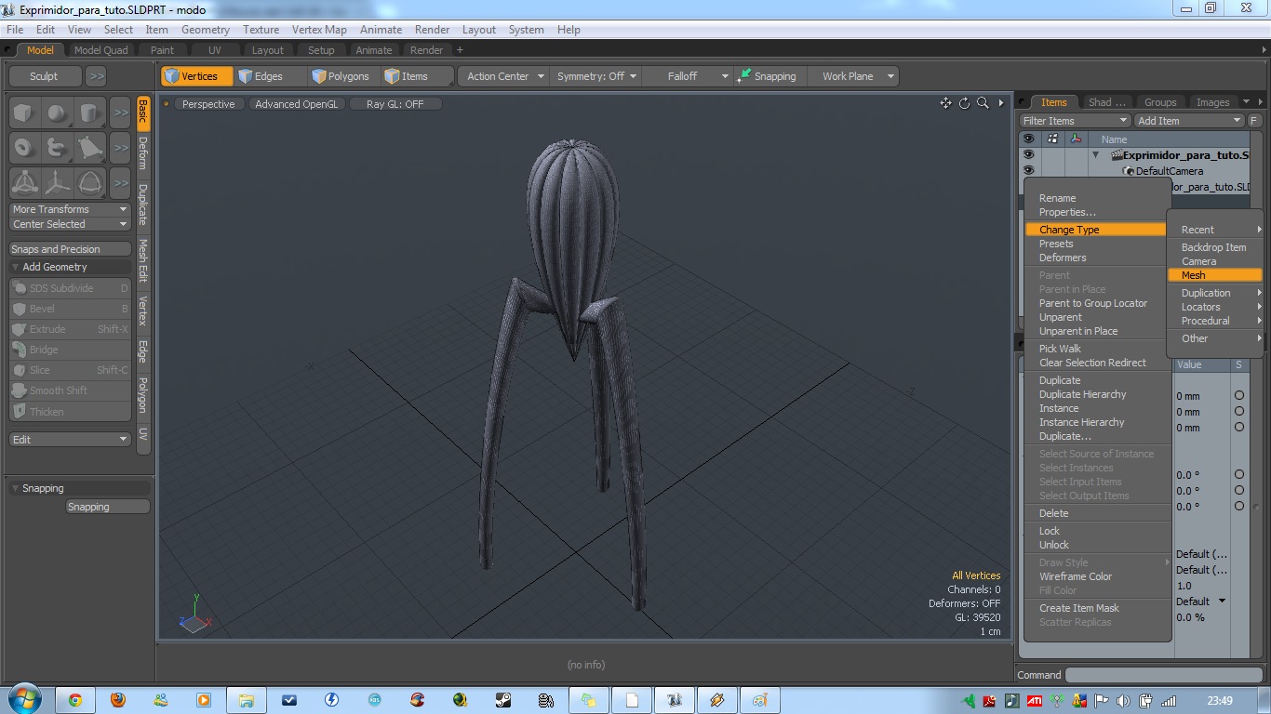Click the Ray GL: OFF button
The width and height of the screenshot is (1271, 714).
(395, 104)
